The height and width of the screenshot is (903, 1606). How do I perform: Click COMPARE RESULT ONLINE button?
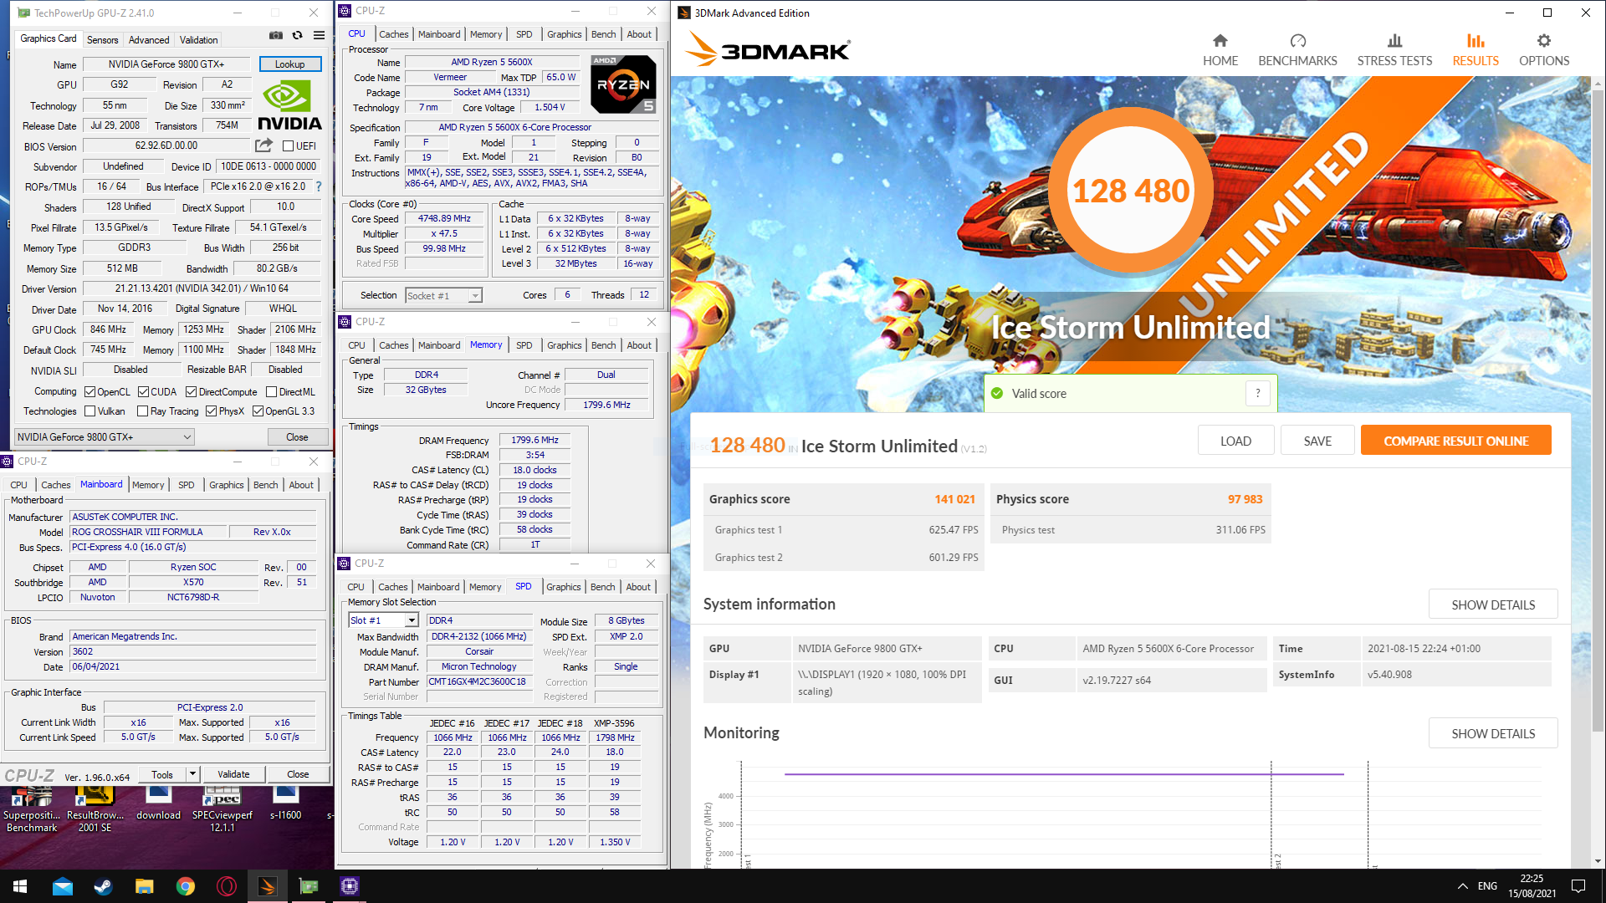[1455, 441]
